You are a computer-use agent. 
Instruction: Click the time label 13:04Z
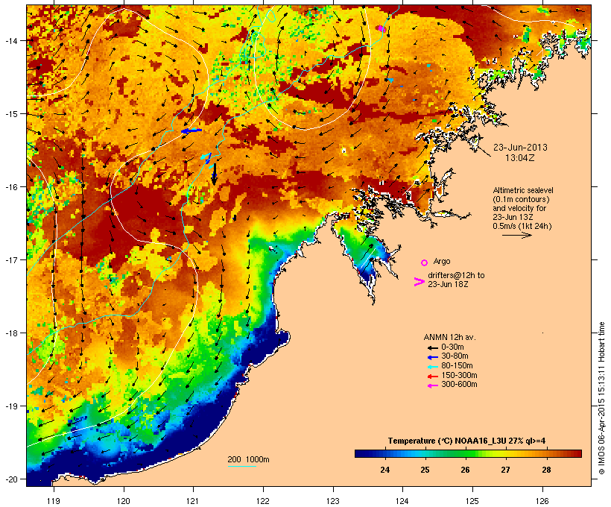(x=520, y=158)
